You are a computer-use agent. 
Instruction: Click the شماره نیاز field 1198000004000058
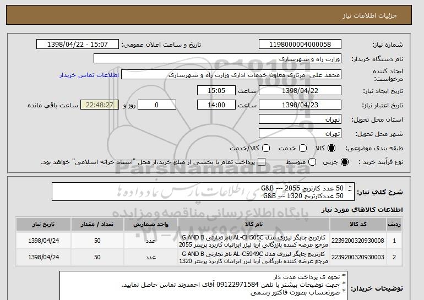tap(300, 45)
